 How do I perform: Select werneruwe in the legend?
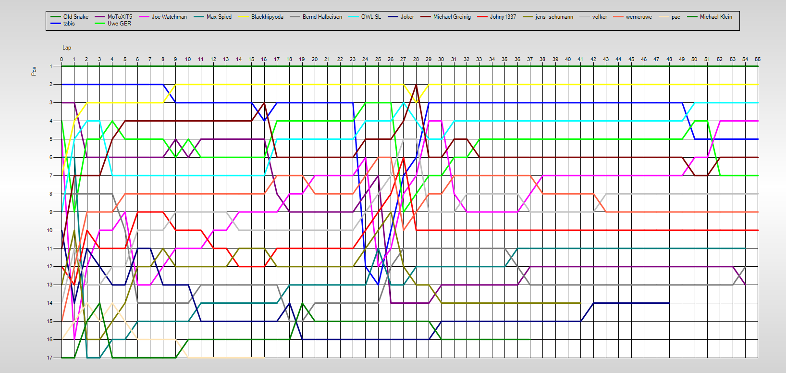coord(639,17)
